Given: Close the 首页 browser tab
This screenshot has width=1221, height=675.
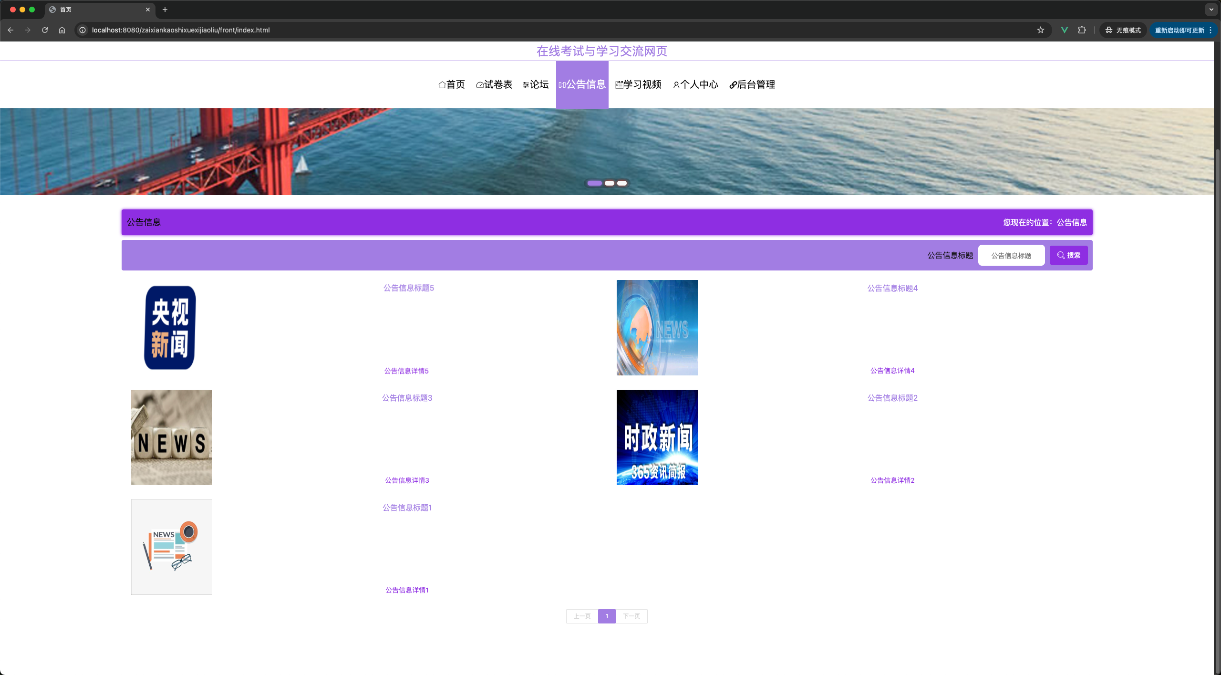Looking at the screenshot, I should (x=148, y=10).
